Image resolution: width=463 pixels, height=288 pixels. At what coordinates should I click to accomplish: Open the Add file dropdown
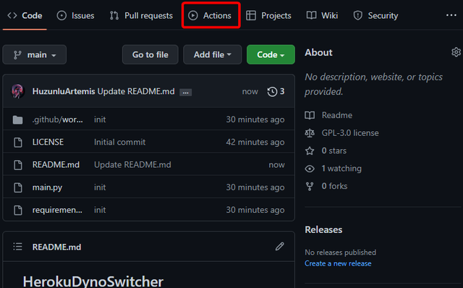[x=212, y=55]
